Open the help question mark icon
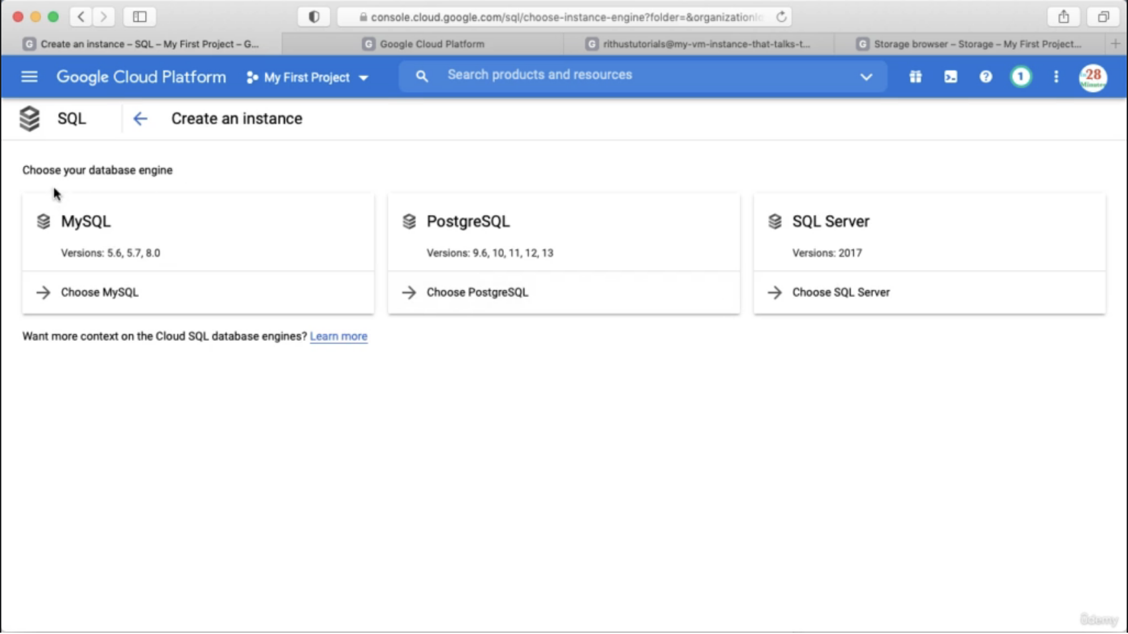1128x634 pixels. tap(986, 77)
